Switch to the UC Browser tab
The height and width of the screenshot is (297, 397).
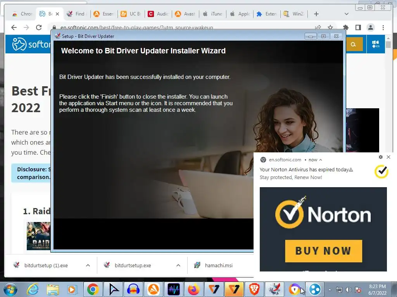click(131, 14)
